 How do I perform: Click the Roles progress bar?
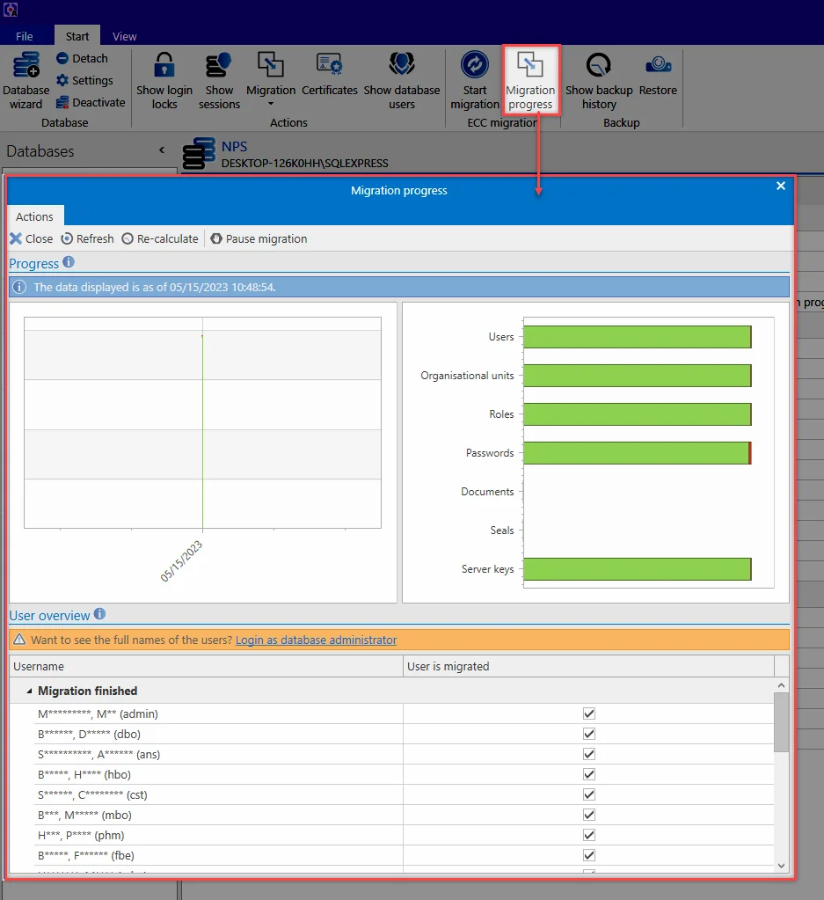pos(637,414)
